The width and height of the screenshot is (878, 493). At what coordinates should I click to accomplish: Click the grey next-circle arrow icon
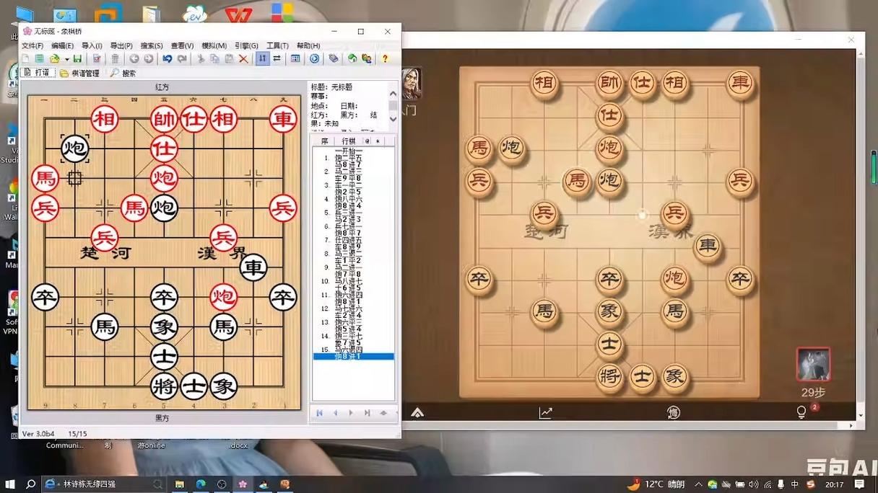coord(148,58)
